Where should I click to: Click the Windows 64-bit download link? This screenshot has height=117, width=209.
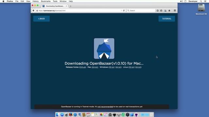pos(118,67)
